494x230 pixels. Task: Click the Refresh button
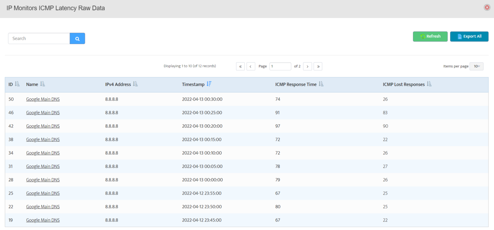coord(430,36)
